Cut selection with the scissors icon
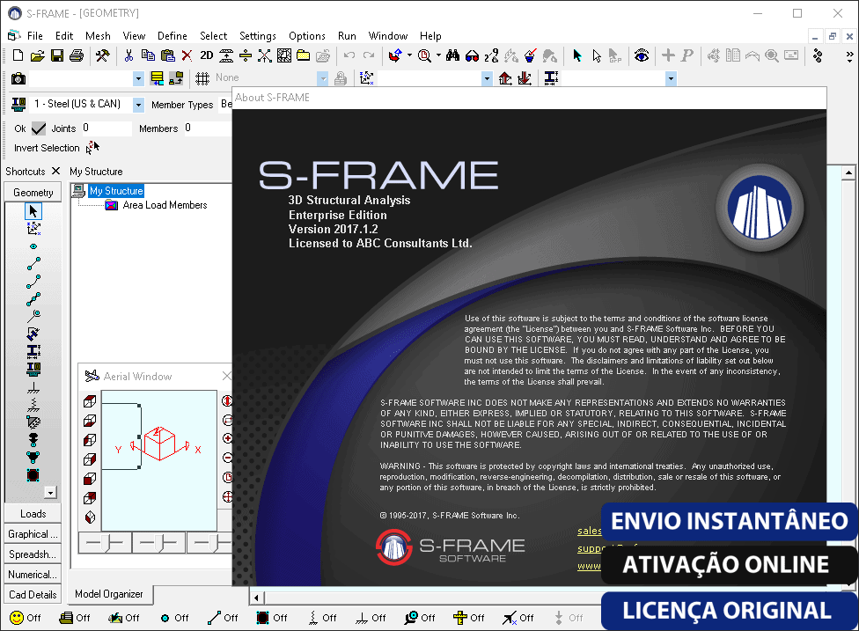 [128, 55]
